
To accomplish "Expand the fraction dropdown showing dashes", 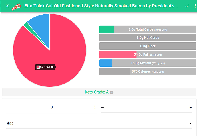I will [147, 107].
